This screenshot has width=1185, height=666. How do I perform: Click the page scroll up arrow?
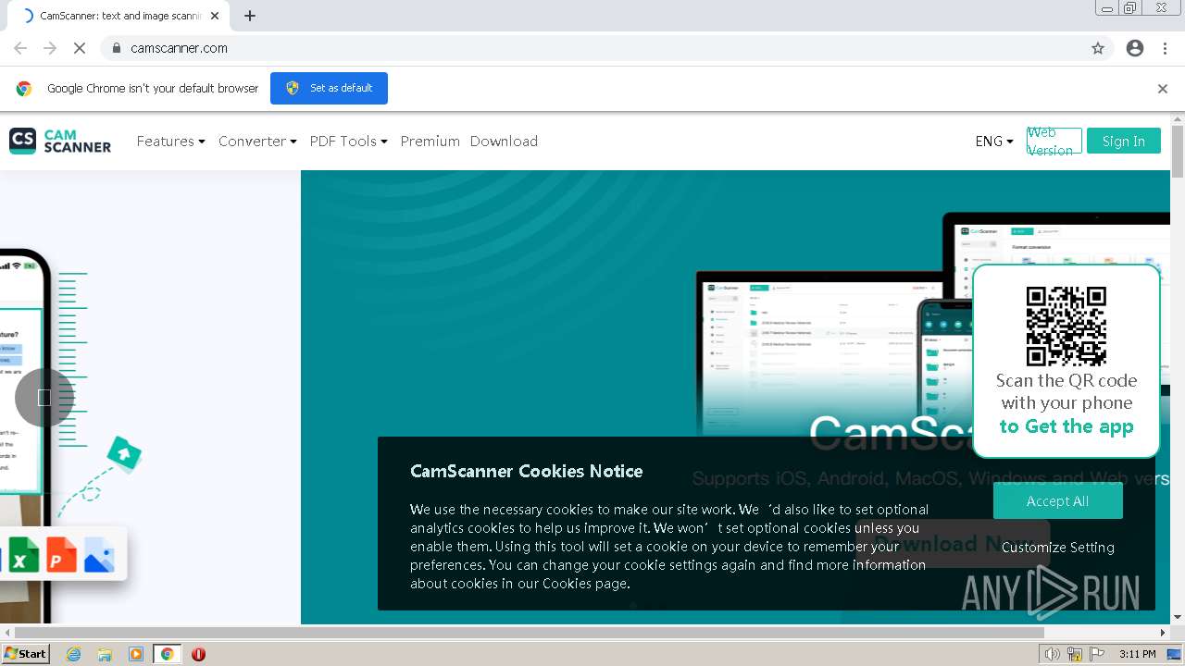pyautogui.click(x=1178, y=120)
